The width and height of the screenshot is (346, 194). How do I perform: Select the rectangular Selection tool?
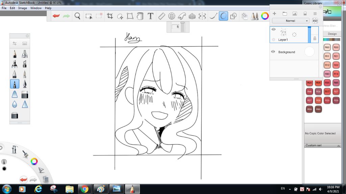click(x=89, y=16)
